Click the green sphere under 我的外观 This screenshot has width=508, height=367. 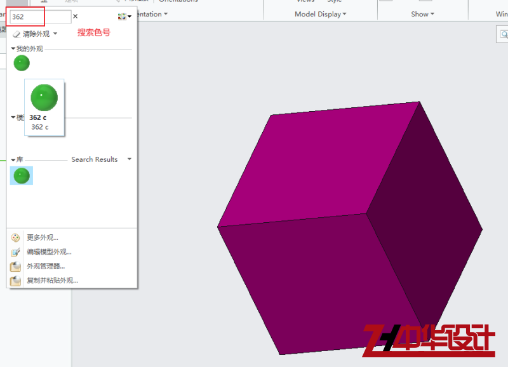click(x=21, y=63)
